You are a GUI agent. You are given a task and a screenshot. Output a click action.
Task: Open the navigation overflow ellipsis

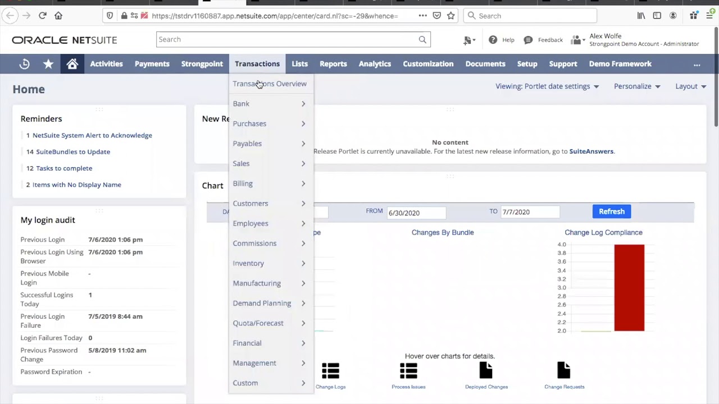pyautogui.click(x=697, y=64)
